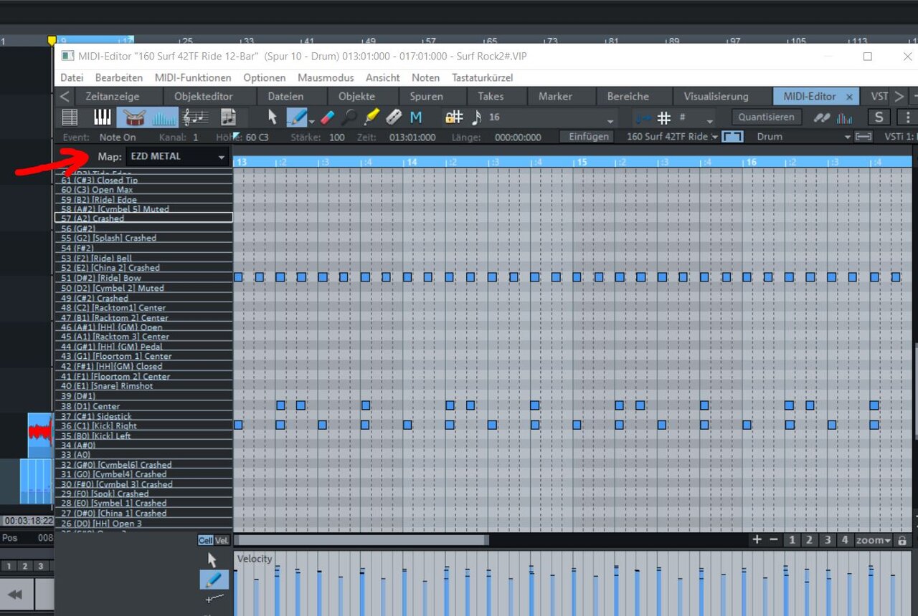This screenshot has width=918, height=616.
Task: Open the three-dot more options menu
Action: point(908,117)
